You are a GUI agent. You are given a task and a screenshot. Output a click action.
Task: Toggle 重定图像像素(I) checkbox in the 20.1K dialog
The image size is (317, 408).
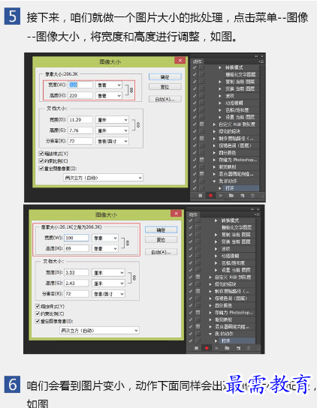pos(38,321)
